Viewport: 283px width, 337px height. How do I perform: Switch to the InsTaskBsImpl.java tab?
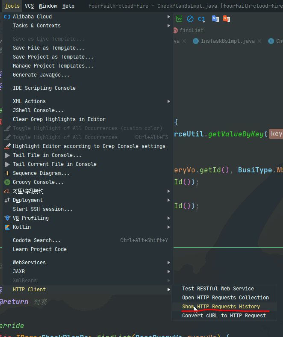tap(227, 41)
